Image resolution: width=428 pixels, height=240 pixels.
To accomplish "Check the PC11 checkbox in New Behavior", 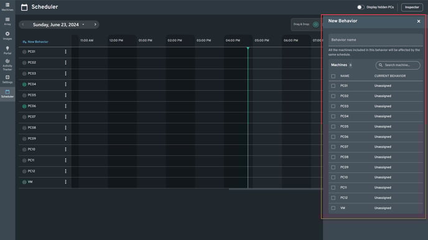I will (x=333, y=188).
